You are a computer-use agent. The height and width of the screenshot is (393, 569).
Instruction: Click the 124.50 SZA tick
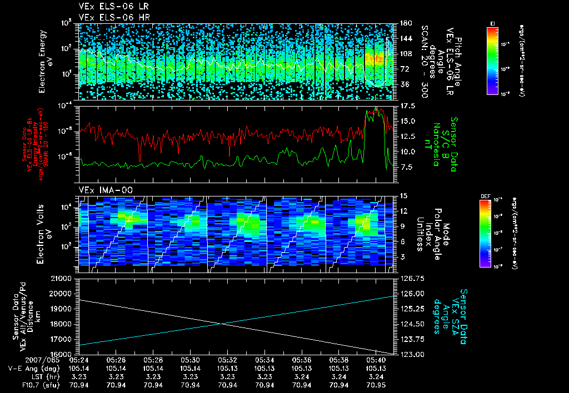pyautogui.click(x=412, y=324)
